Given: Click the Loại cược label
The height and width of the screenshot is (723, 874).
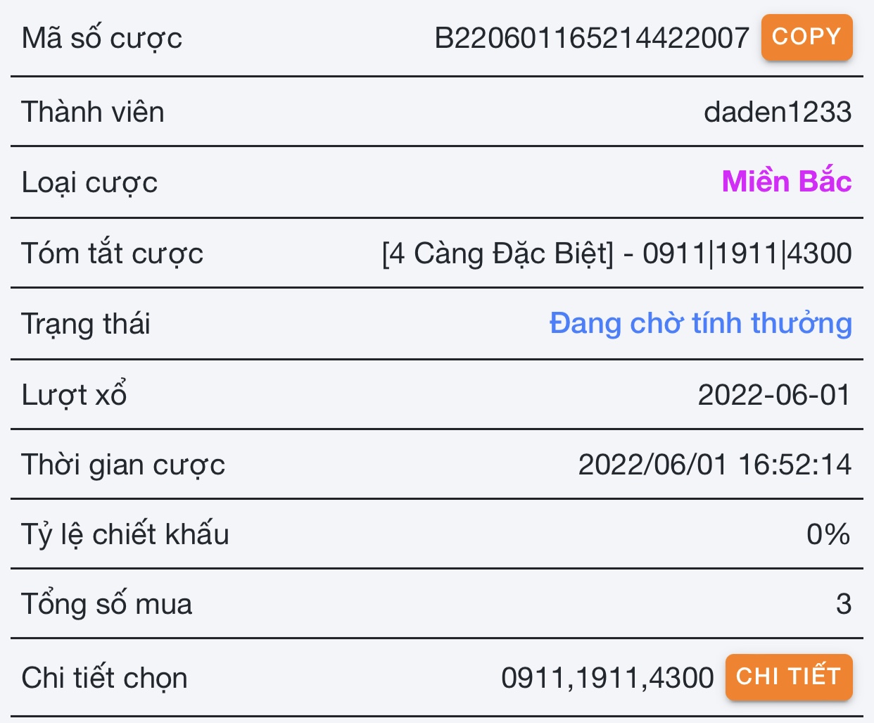Looking at the screenshot, I should [x=89, y=183].
